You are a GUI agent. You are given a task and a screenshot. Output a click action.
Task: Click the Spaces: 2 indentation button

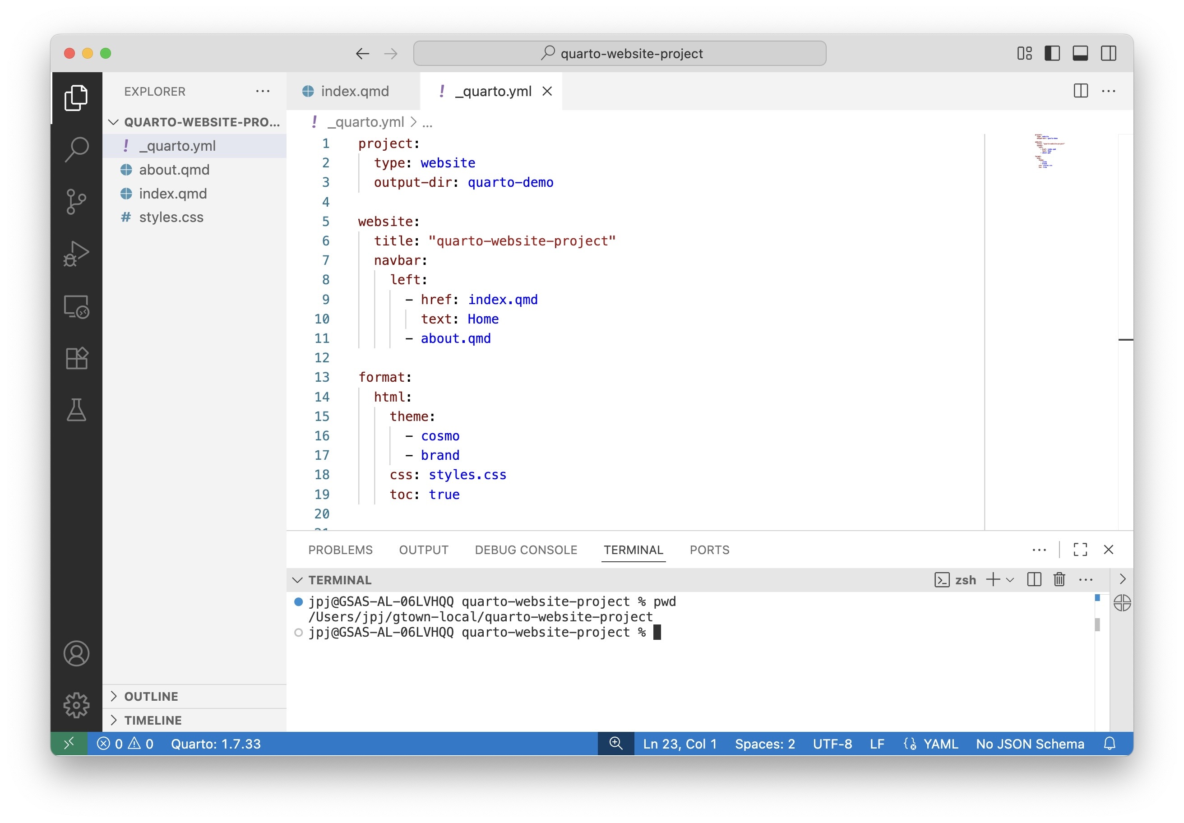tap(764, 744)
